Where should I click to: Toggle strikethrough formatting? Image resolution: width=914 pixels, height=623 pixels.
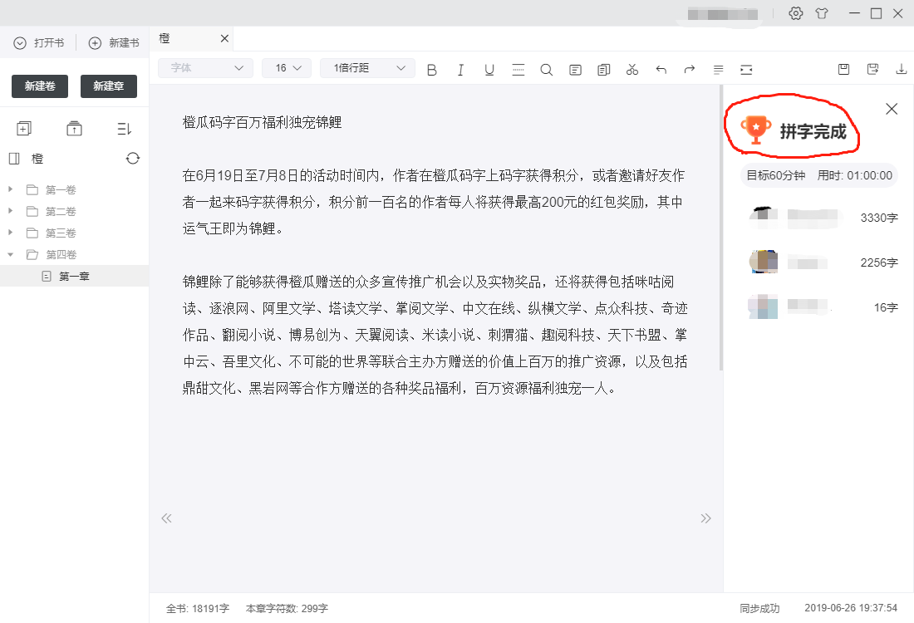tap(518, 70)
